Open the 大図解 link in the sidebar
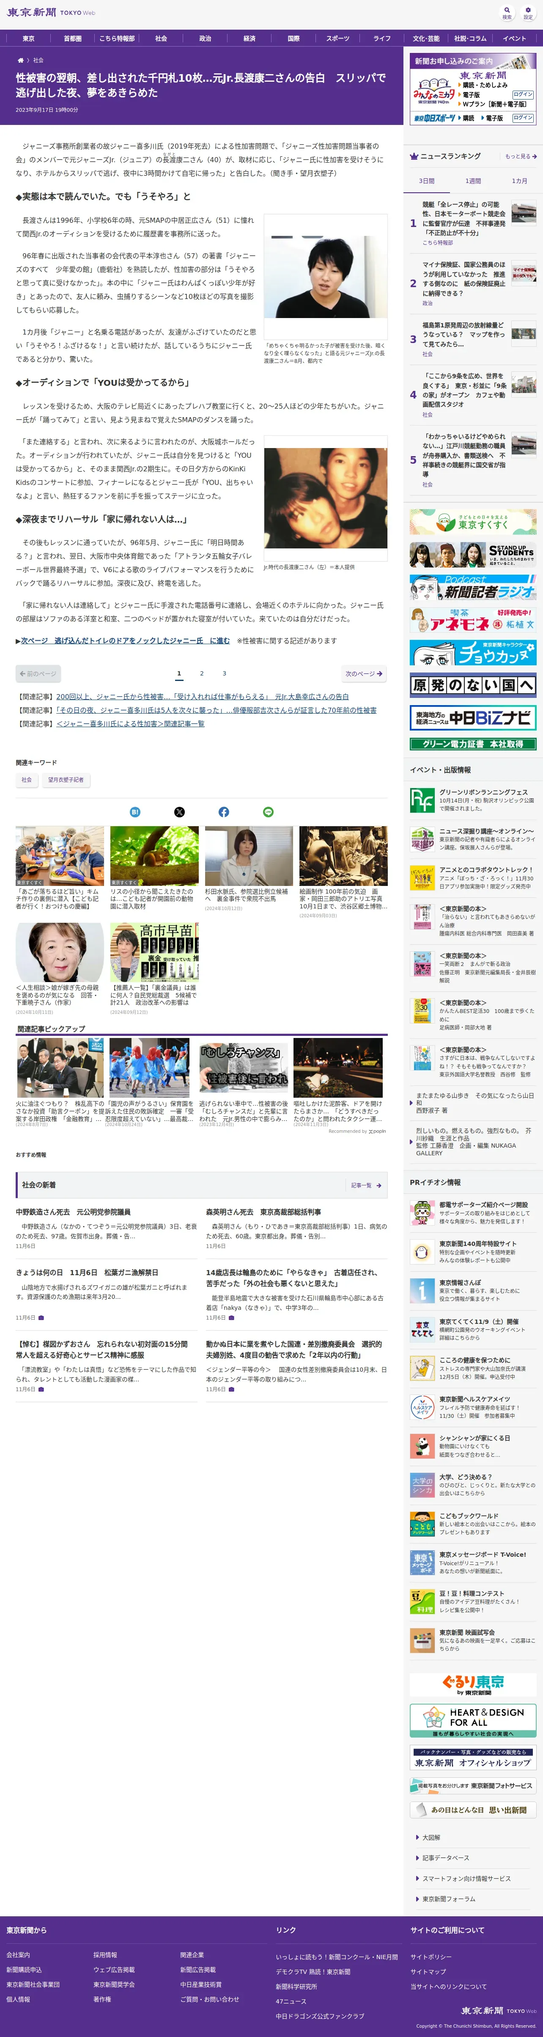This screenshot has height=2037, width=543. coord(431,1837)
